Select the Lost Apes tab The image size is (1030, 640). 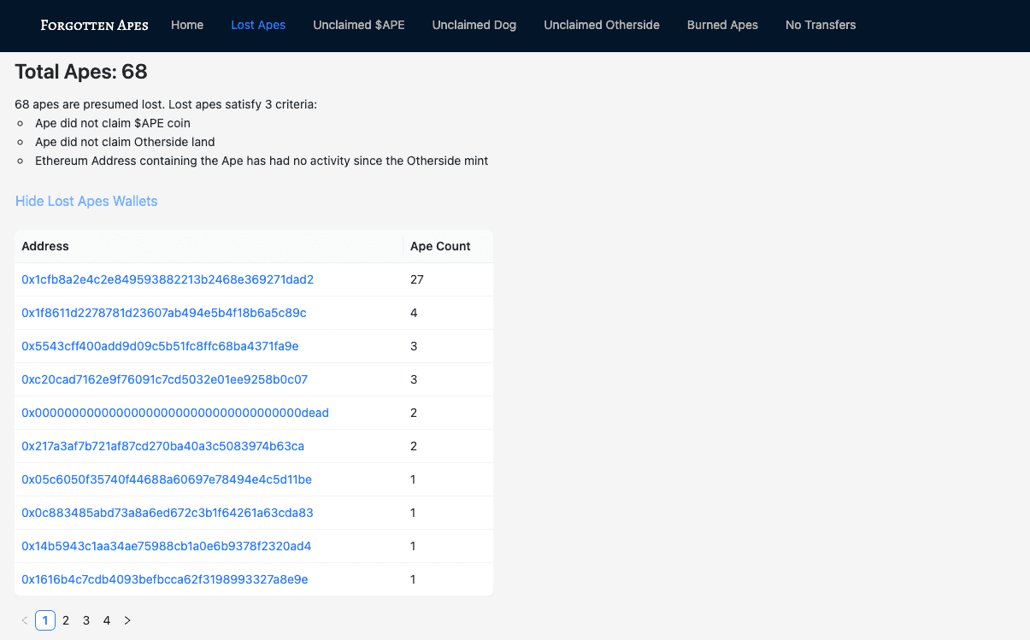(x=258, y=25)
